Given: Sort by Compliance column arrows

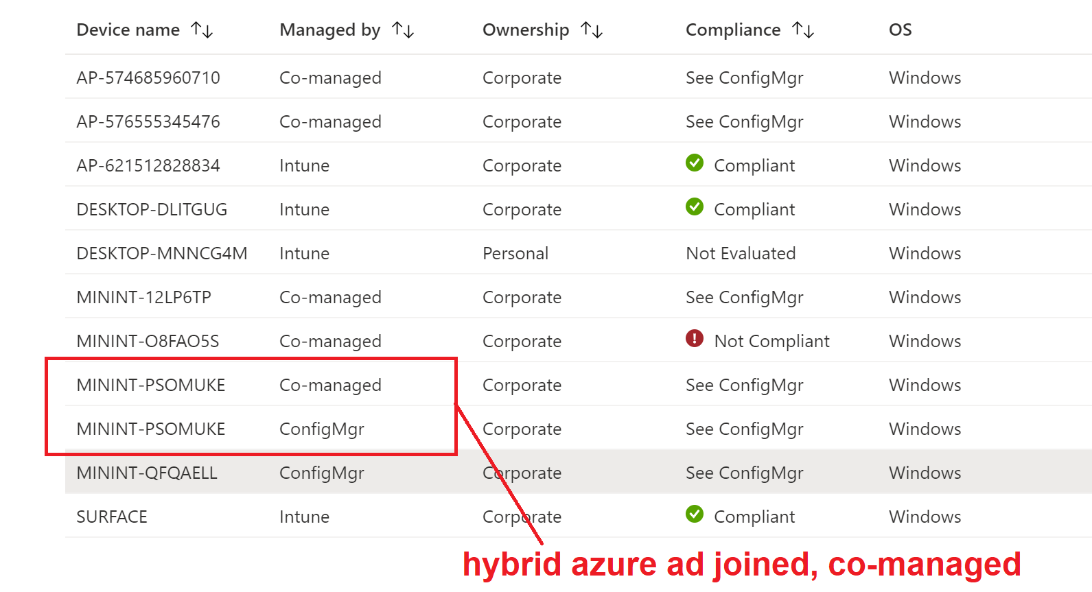Looking at the screenshot, I should click(x=803, y=29).
